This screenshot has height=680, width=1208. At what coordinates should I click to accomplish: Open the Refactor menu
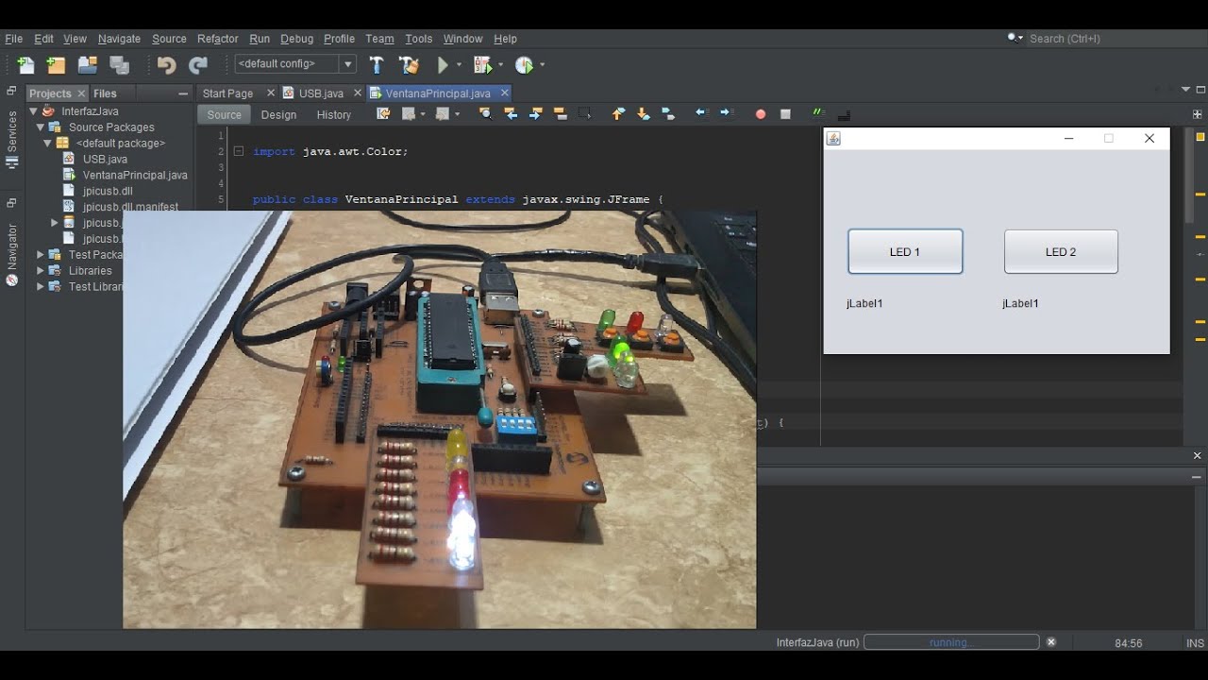point(217,39)
